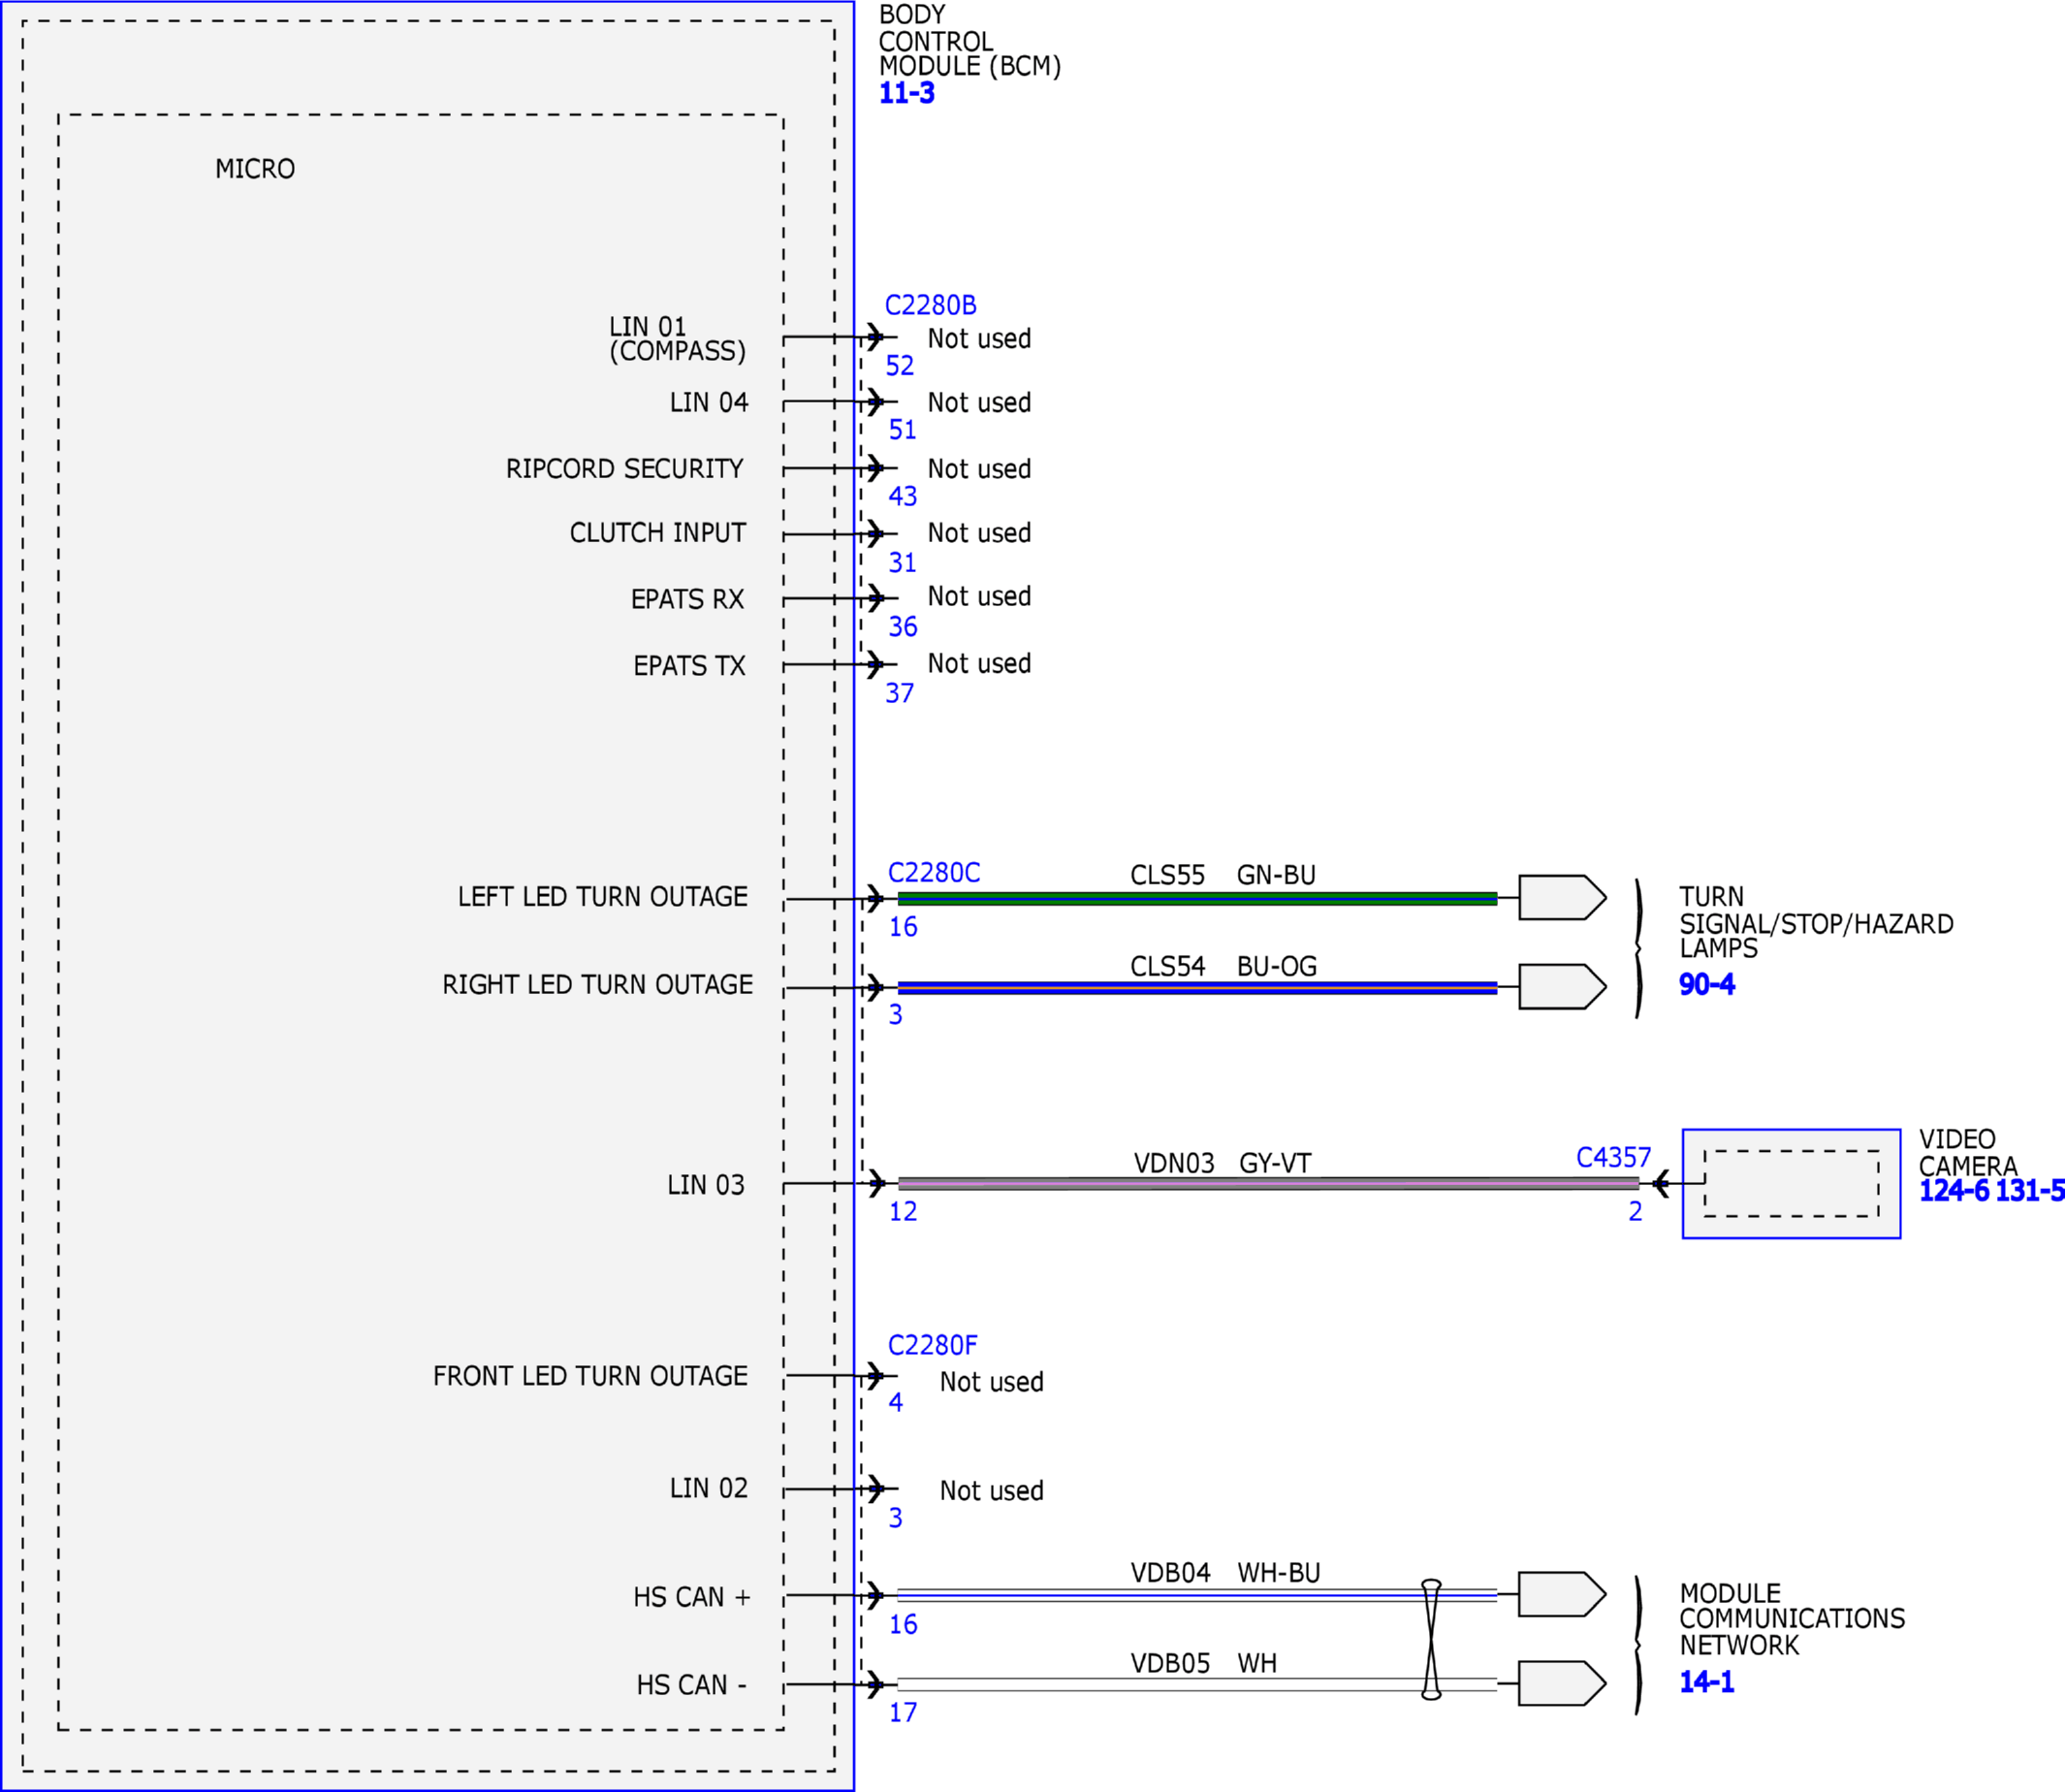Select connector label C2280B
Viewport: 2065px width, 1792px height.
931,305
